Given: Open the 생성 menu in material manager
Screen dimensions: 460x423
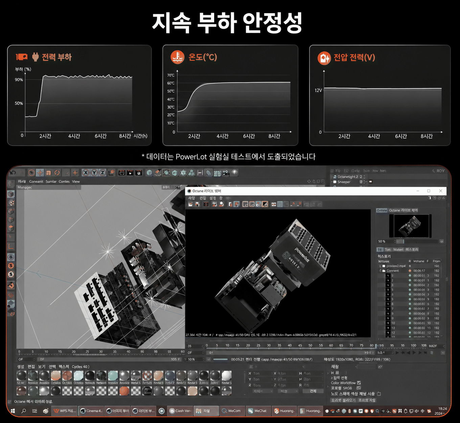Looking at the screenshot, I should tap(21, 367).
